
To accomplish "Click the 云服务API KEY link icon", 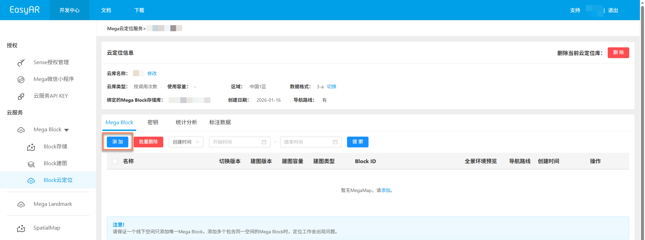I will 21,96.
